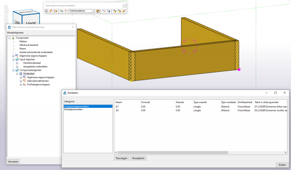Click the construction plane icon in editor toolbar

click(x=62, y=11)
